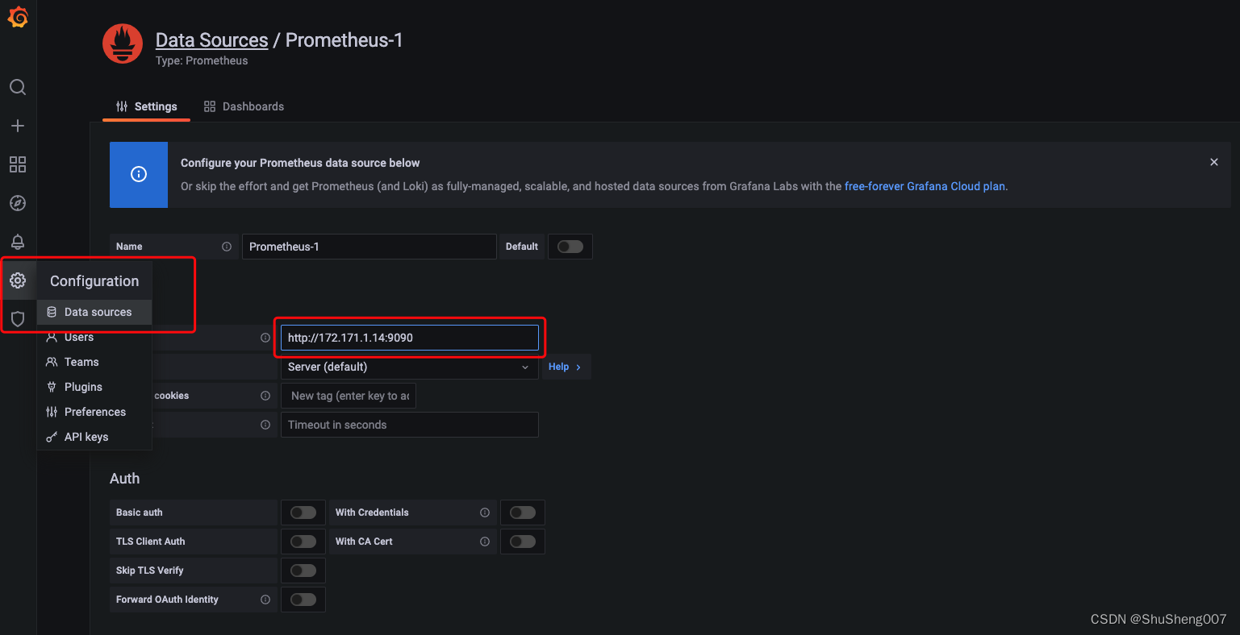Open the Create plus menu

tap(18, 126)
